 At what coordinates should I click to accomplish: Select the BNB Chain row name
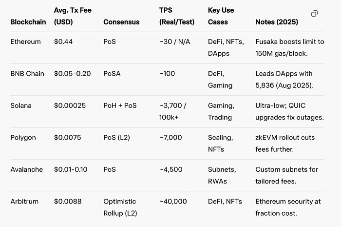pos(27,74)
